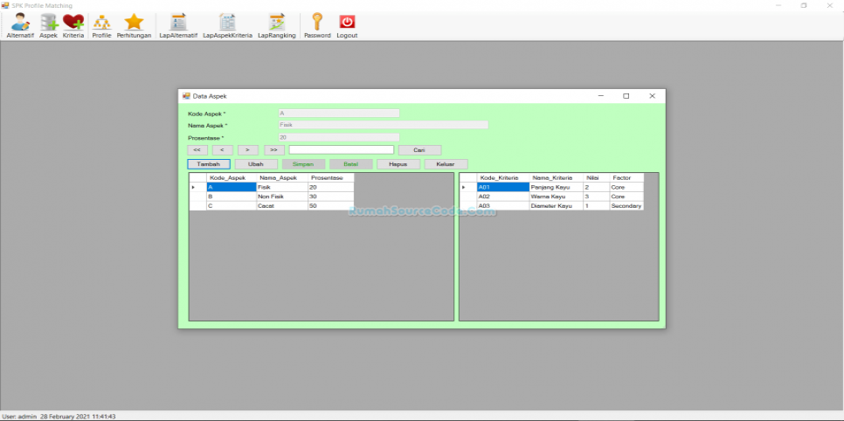Screen dimensions: 844x421
Task: Click the Factor column header
Action: (x=626, y=177)
